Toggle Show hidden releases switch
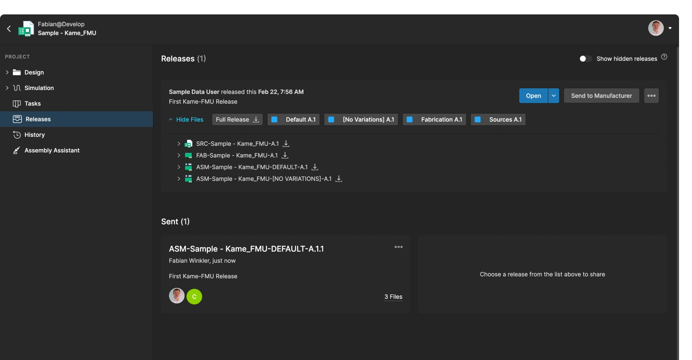Screen dimensions: 692x360 click(585, 59)
